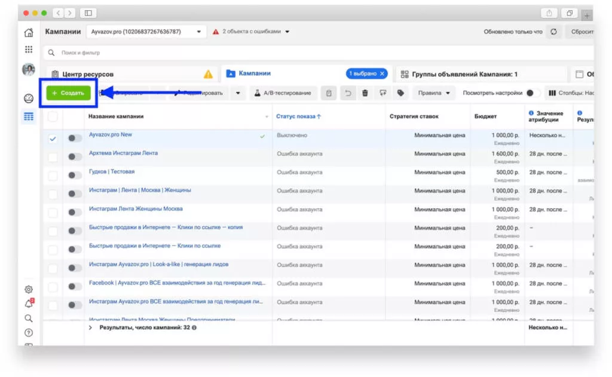The width and height of the screenshot is (612, 377).
Task: Click the Поиск и фильтр search field
Action: [318, 52]
